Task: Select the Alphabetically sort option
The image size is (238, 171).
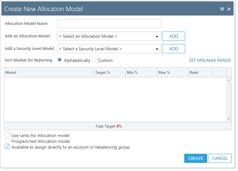Action: (60, 60)
